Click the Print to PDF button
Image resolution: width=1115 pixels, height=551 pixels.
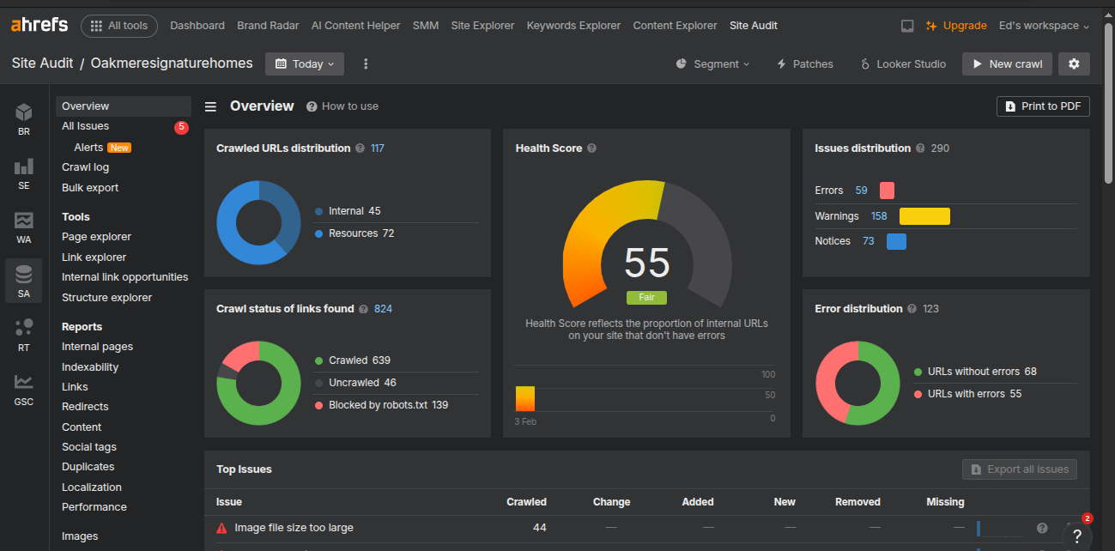point(1042,106)
